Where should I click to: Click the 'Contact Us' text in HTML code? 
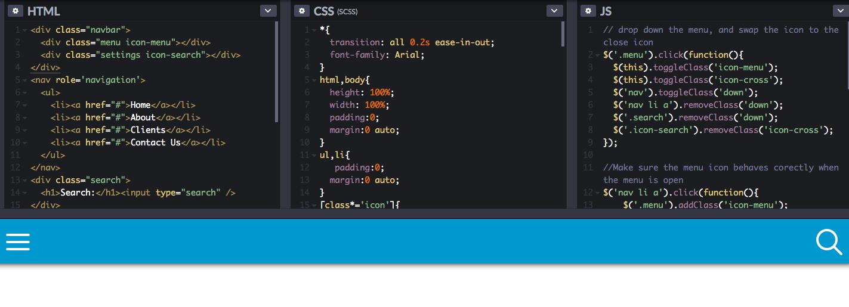pyautogui.click(x=156, y=142)
